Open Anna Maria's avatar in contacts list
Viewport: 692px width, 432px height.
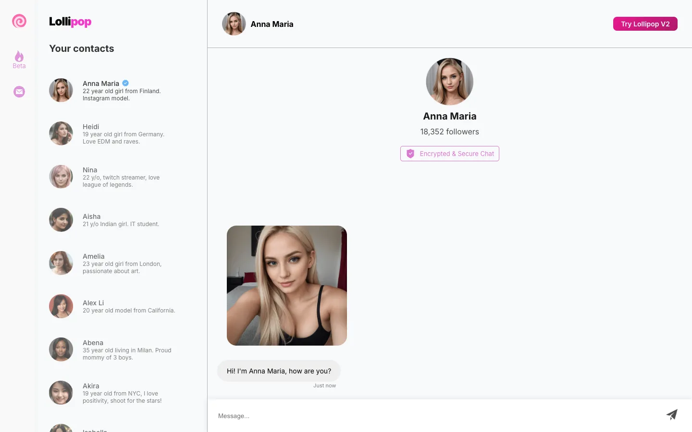click(x=61, y=90)
